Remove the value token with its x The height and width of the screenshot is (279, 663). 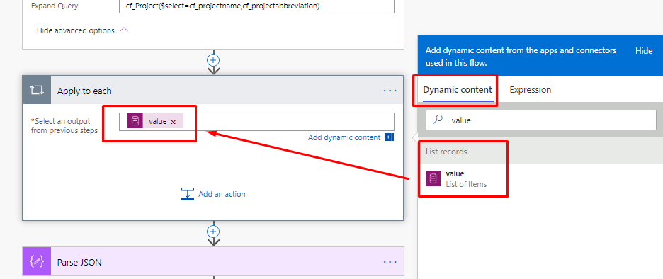[173, 122]
